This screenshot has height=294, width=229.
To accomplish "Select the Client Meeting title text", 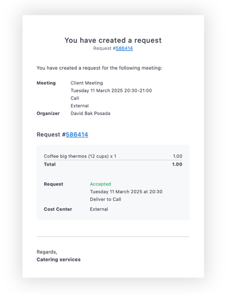I will point(87,83).
